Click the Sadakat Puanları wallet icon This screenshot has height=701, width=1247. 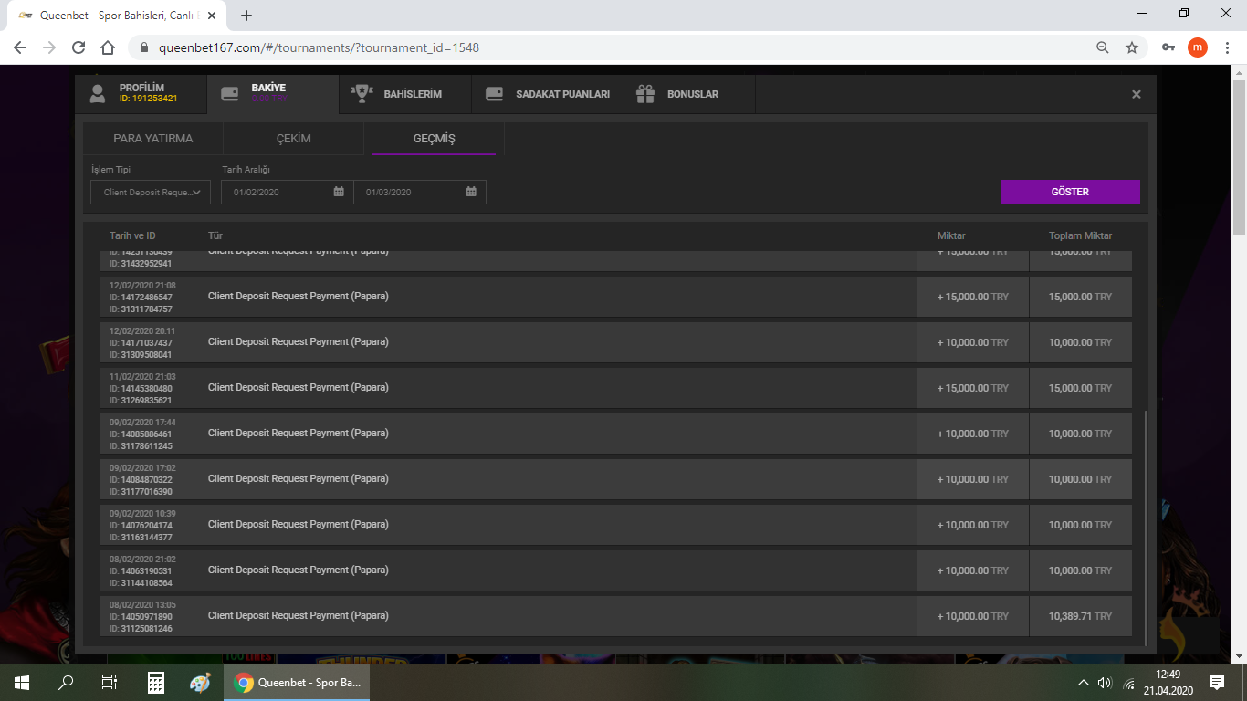click(495, 93)
